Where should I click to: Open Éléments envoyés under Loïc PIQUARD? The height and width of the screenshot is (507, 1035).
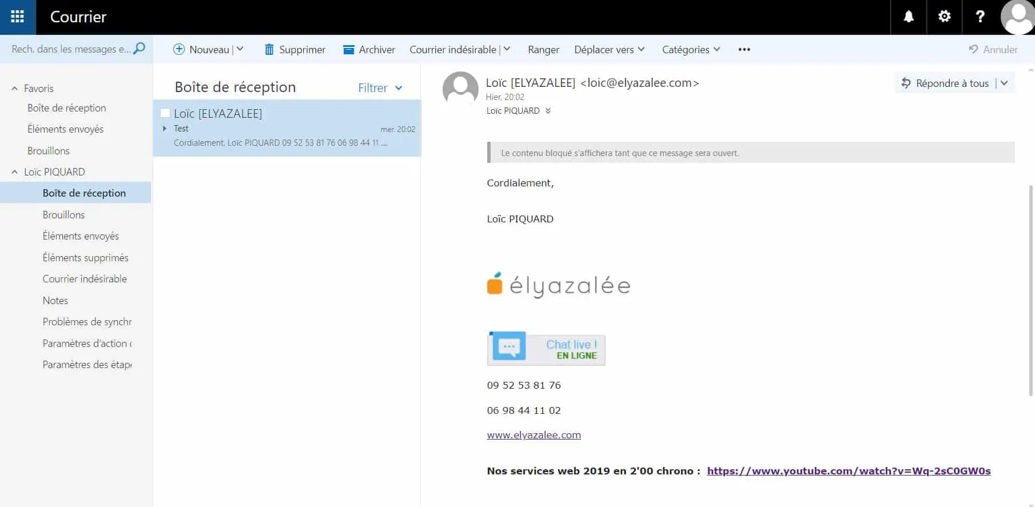pos(81,236)
